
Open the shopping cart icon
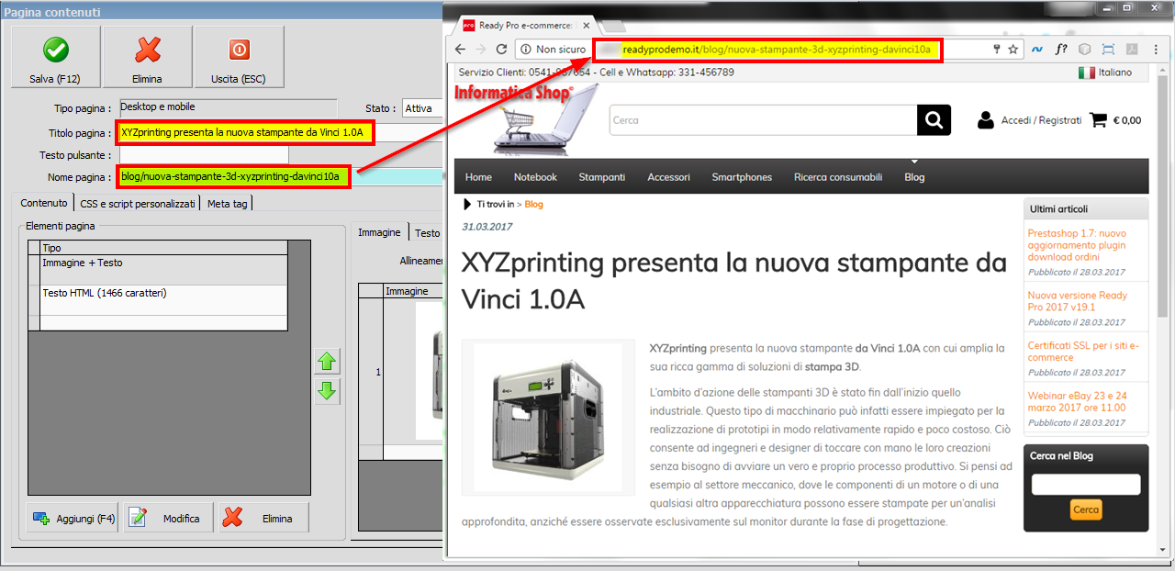coord(1098,120)
